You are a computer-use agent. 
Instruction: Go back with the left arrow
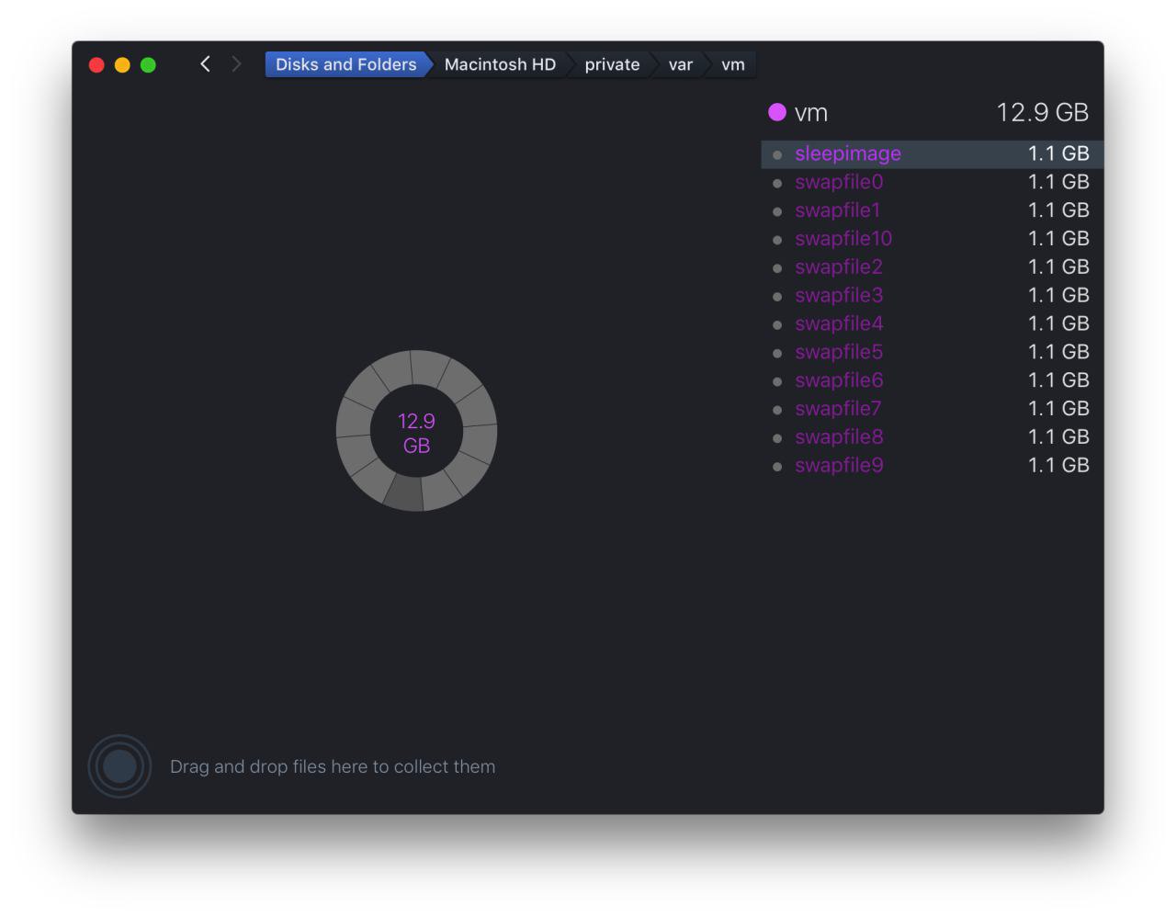(205, 63)
